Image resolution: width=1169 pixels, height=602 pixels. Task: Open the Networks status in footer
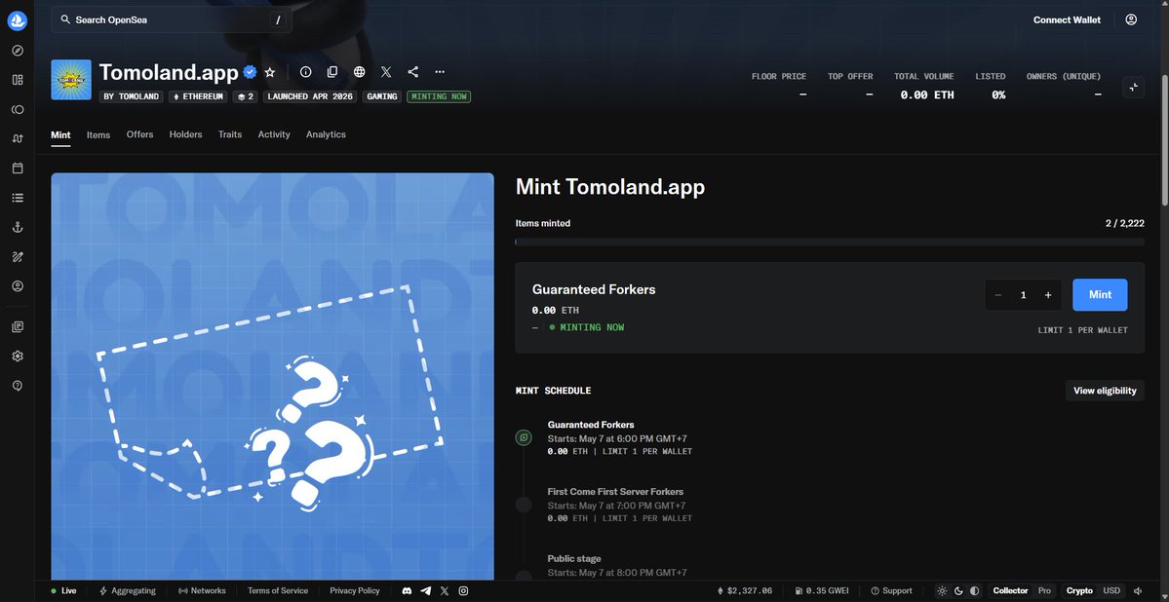tap(202, 591)
